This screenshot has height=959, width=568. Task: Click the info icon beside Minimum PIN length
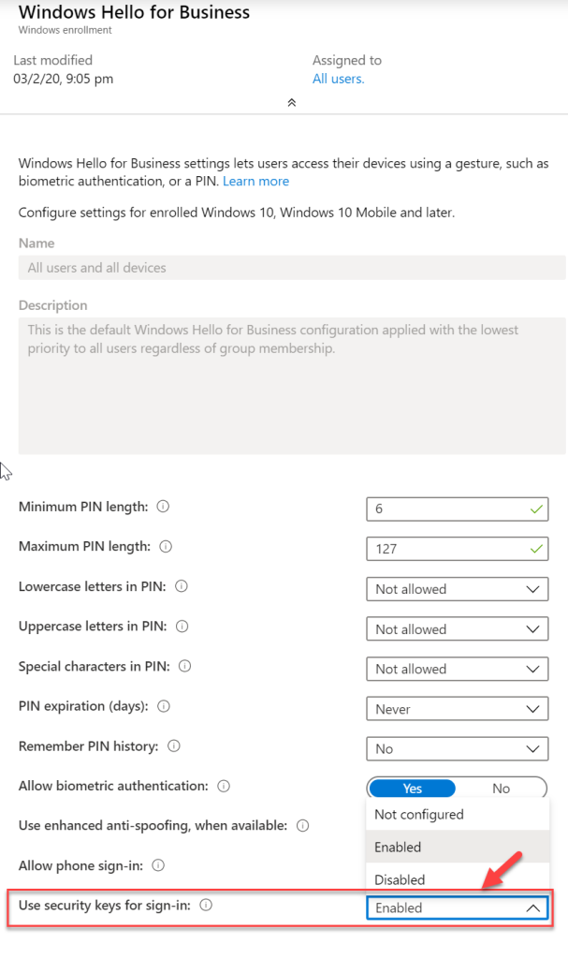pos(162,507)
